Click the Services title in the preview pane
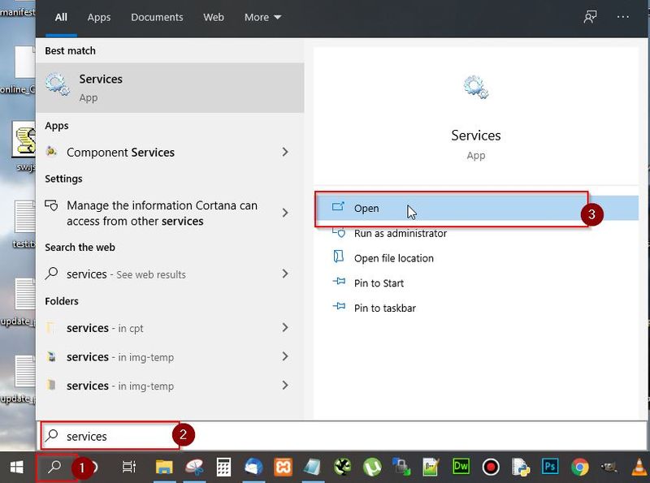The image size is (650, 483). [476, 136]
